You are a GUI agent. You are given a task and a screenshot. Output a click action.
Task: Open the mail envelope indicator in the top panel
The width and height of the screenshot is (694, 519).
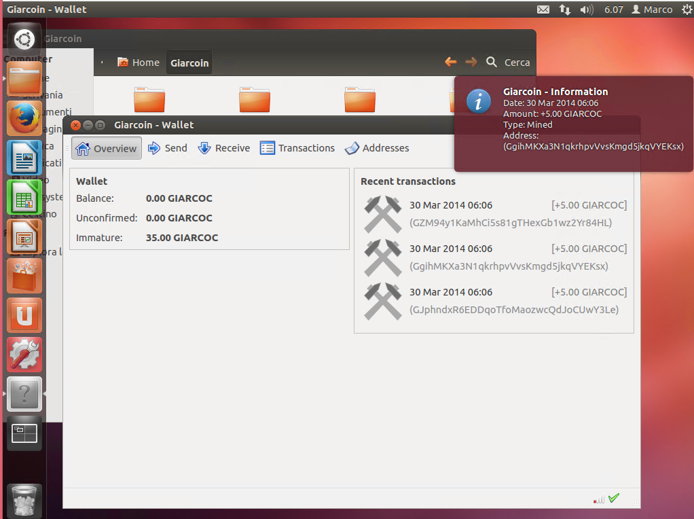543,10
